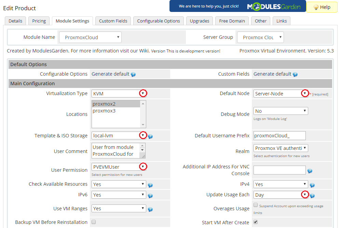Expand Default Node Server-Node dropdown

[281, 93]
